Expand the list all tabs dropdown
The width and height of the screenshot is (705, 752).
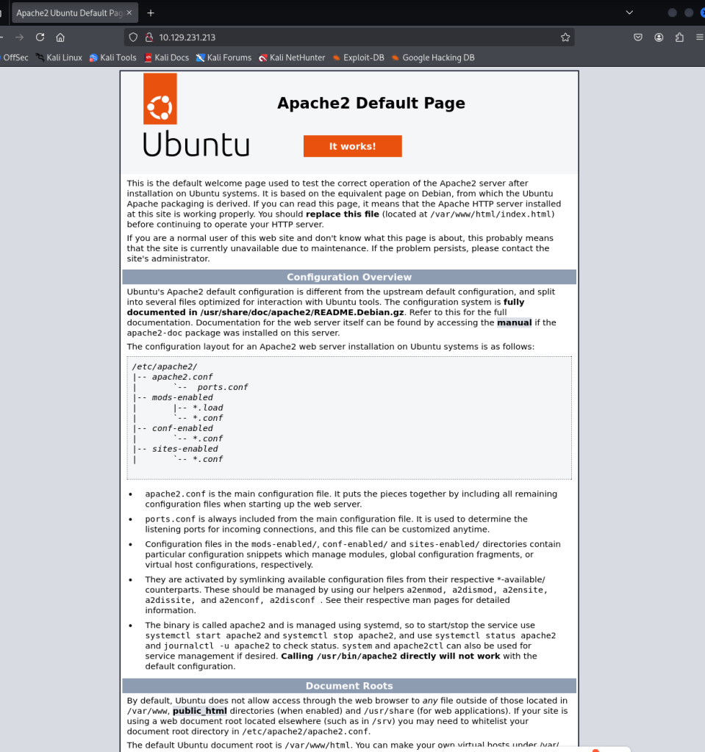[x=629, y=13]
